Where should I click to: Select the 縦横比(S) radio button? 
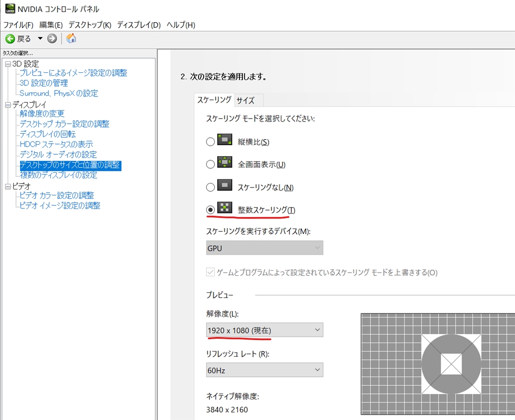210,142
